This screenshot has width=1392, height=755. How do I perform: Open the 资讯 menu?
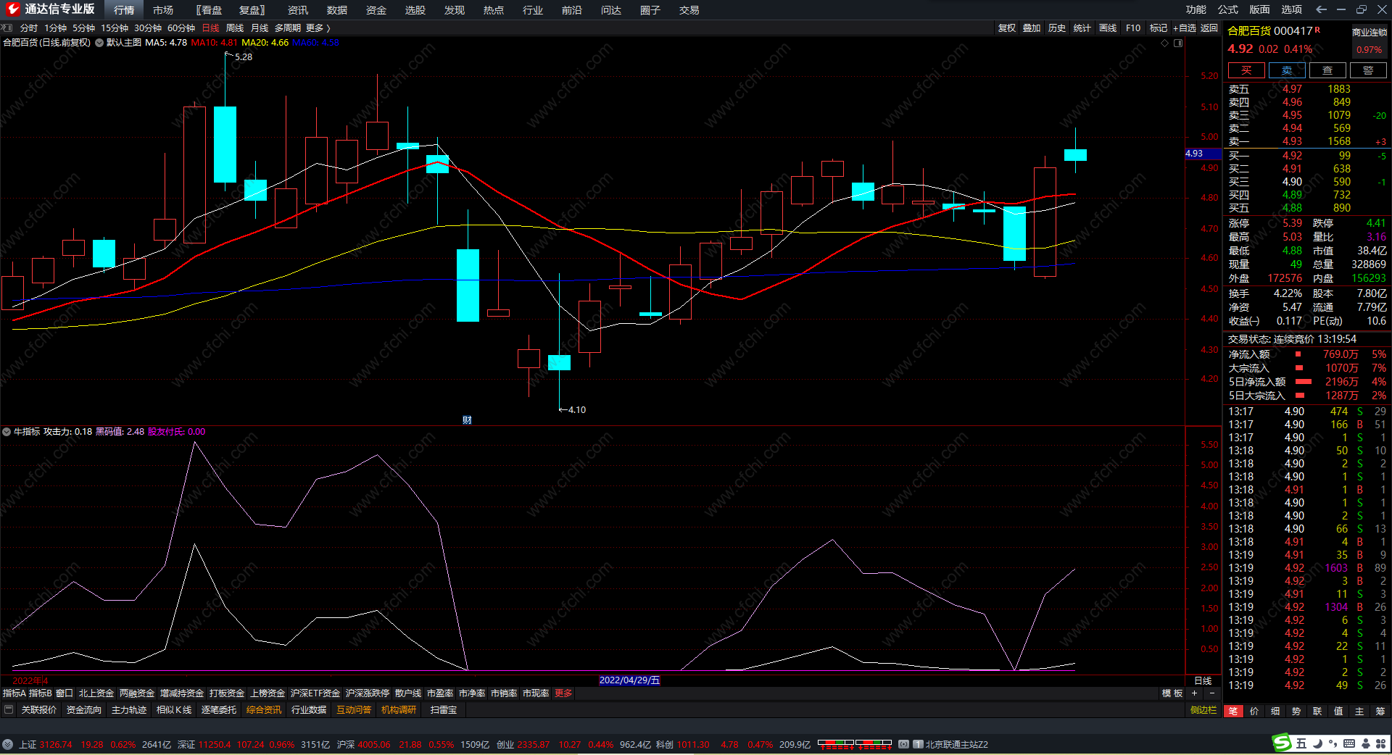(298, 10)
